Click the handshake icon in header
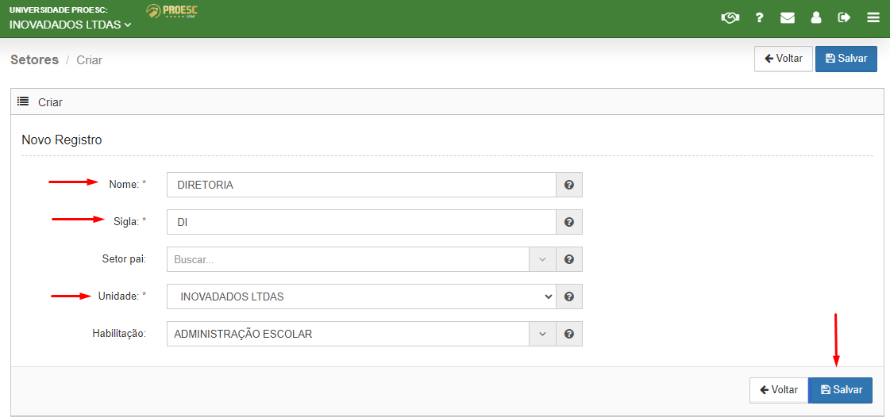890x417 pixels. click(x=730, y=17)
